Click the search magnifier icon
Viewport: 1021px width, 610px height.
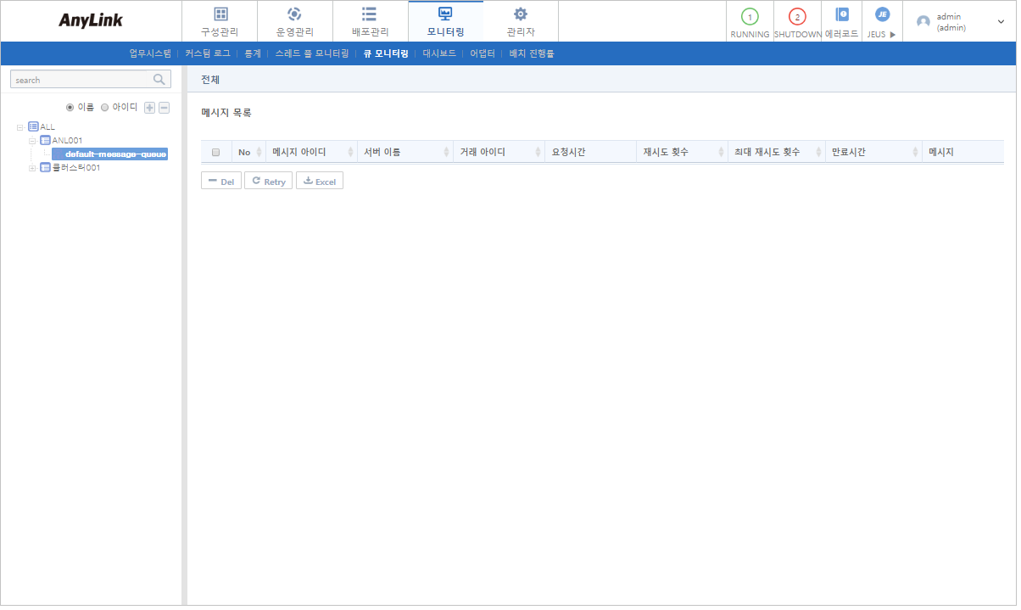[159, 80]
